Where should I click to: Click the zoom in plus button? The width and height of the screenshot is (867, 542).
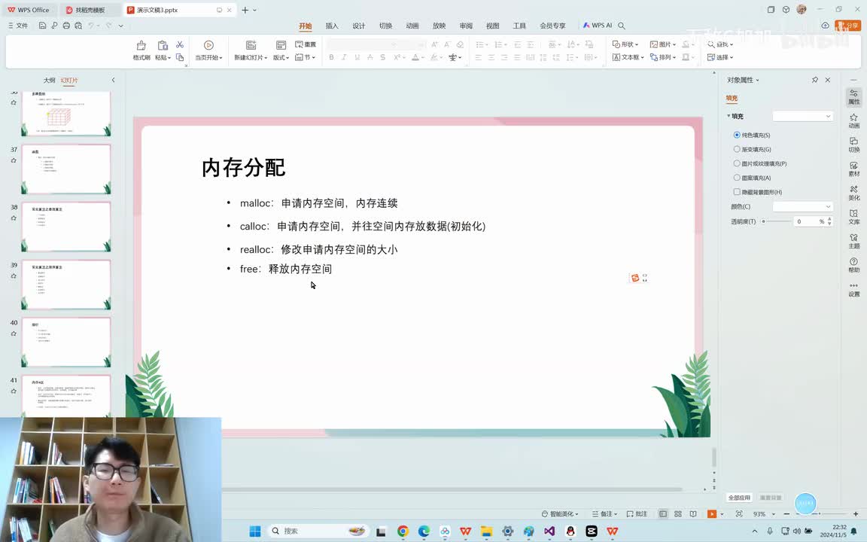point(856,514)
